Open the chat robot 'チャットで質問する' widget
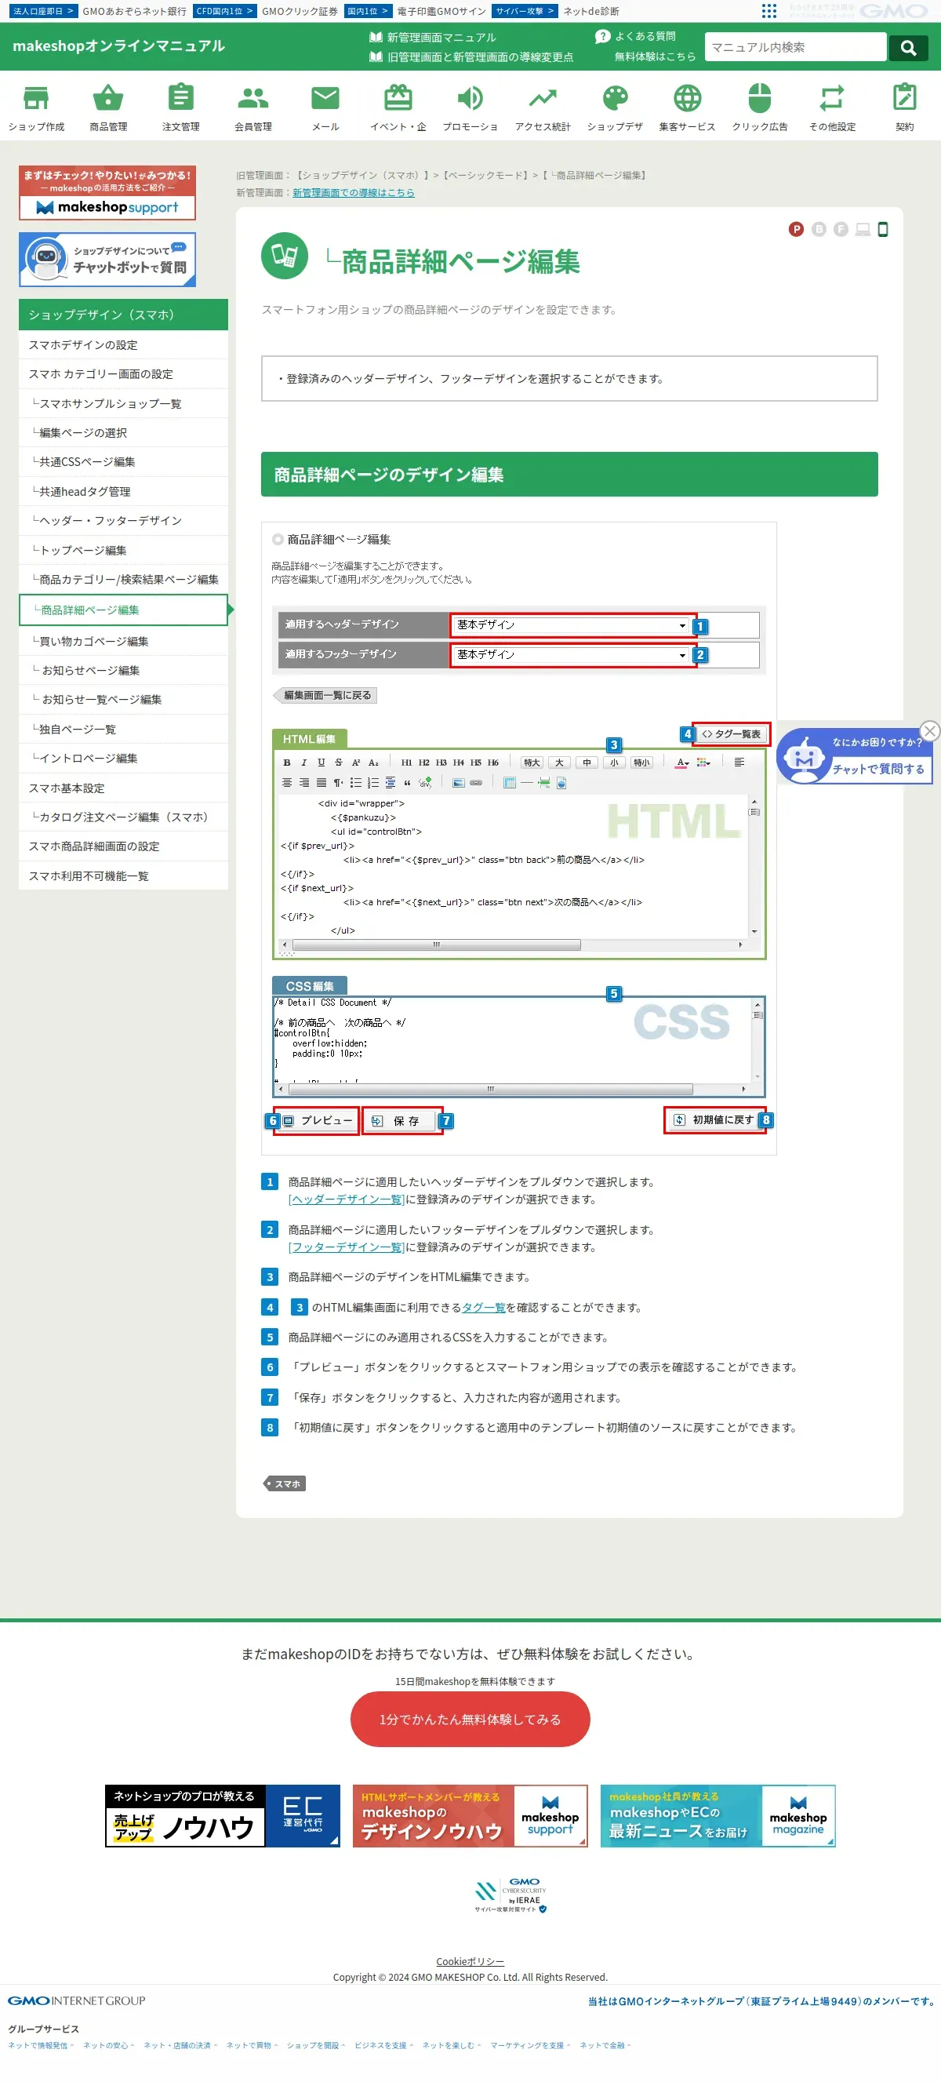Image resolution: width=941 pixels, height=2082 pixels. [856, 756]
